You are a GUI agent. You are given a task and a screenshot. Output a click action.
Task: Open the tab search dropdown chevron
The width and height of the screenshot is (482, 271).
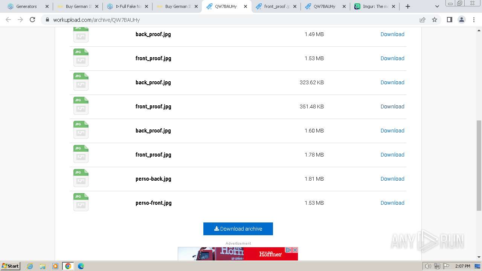coord(437,6)
